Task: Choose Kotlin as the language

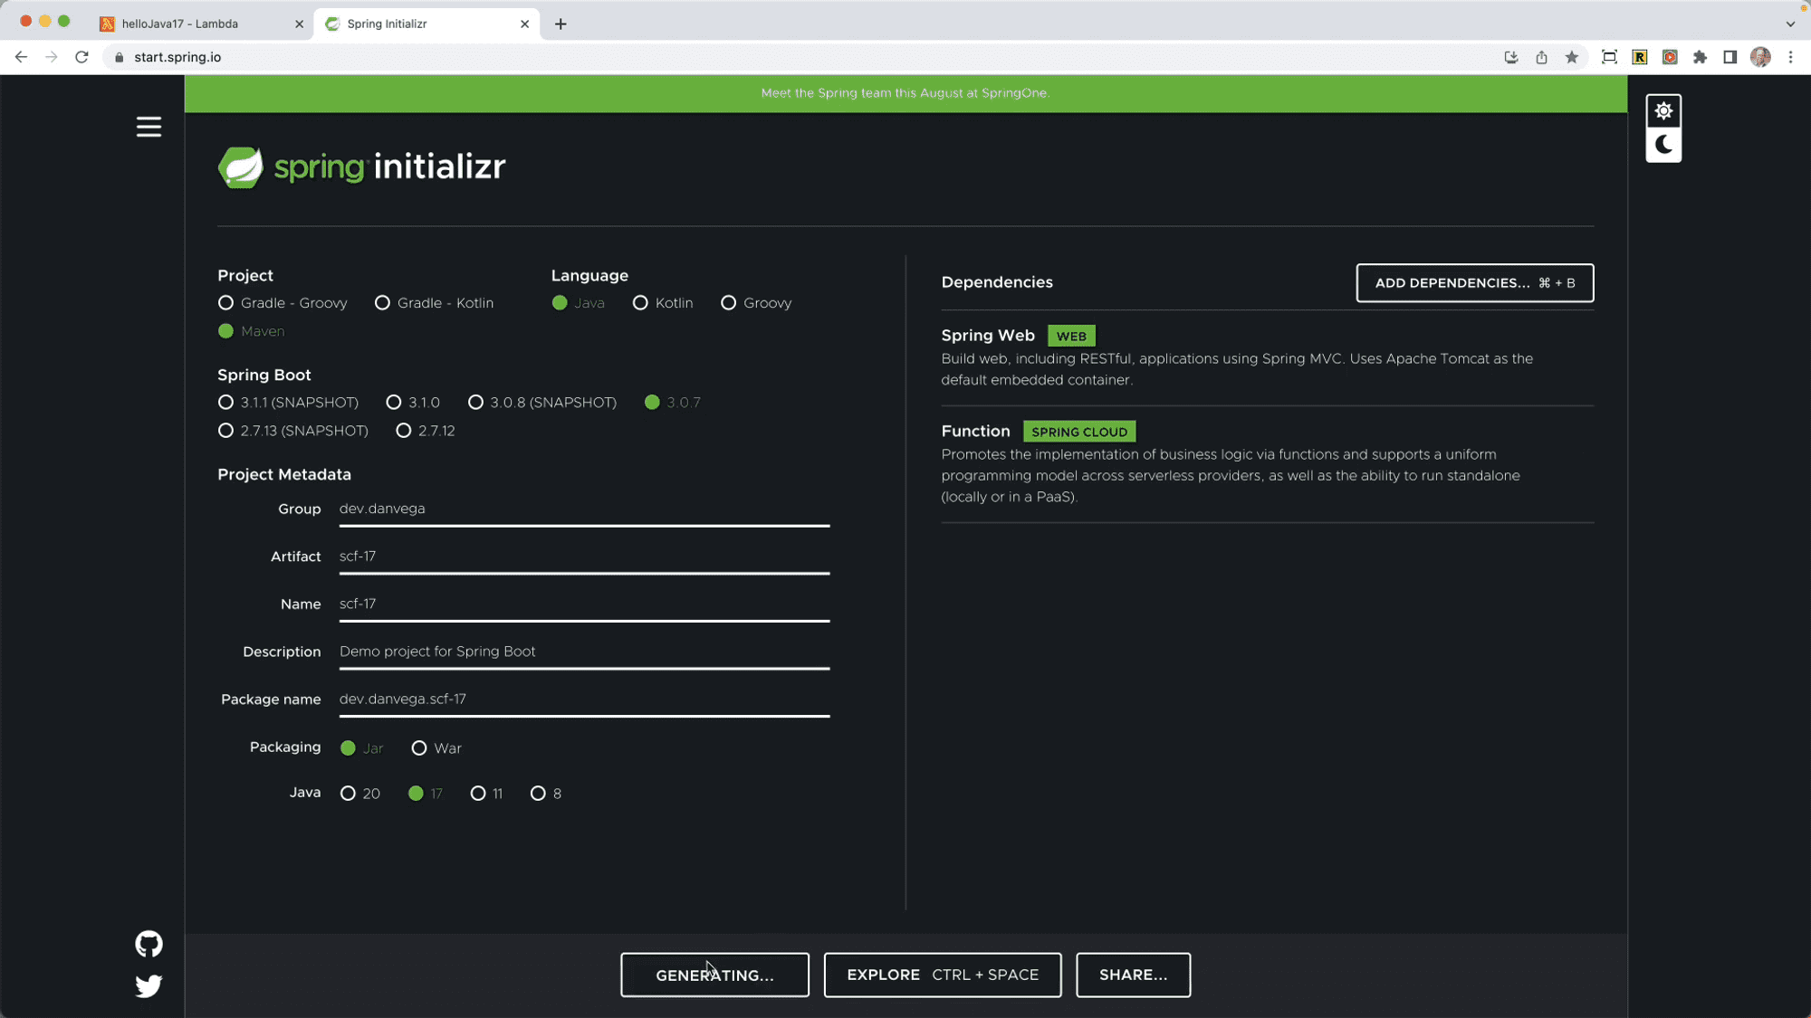Action: click(x=641, y=302)
